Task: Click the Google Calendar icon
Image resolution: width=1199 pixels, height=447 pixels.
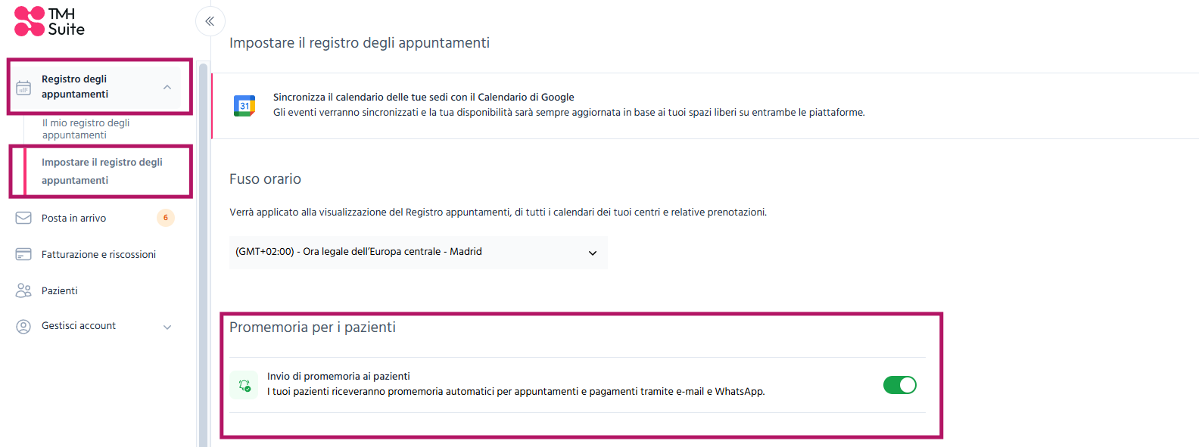Action: (244, 105)
